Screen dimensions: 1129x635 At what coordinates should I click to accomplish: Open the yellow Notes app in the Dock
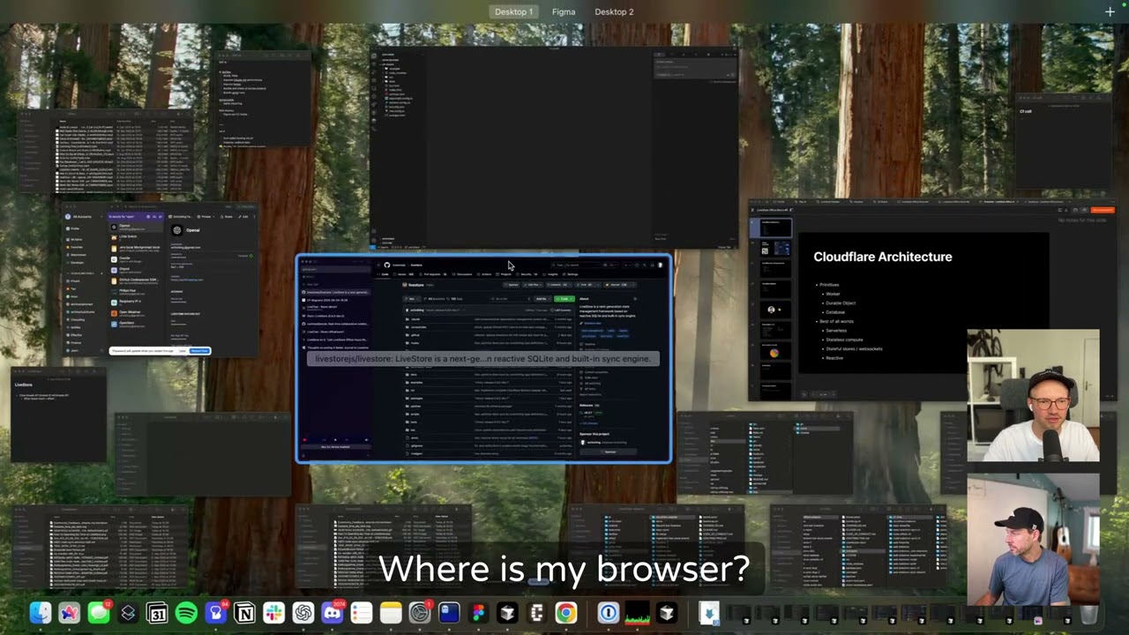(x=391, y=613)
